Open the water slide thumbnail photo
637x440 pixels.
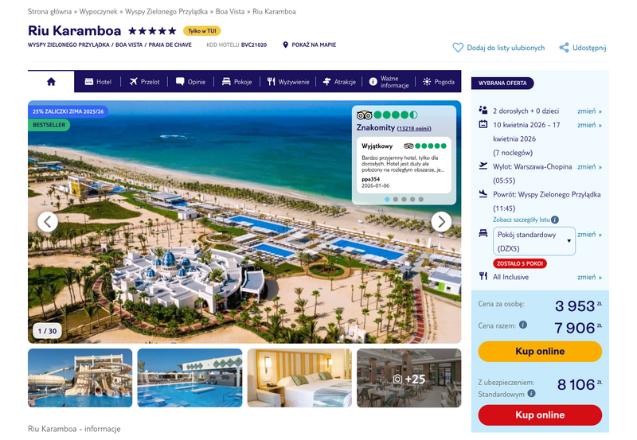click(x=80, y=378)
